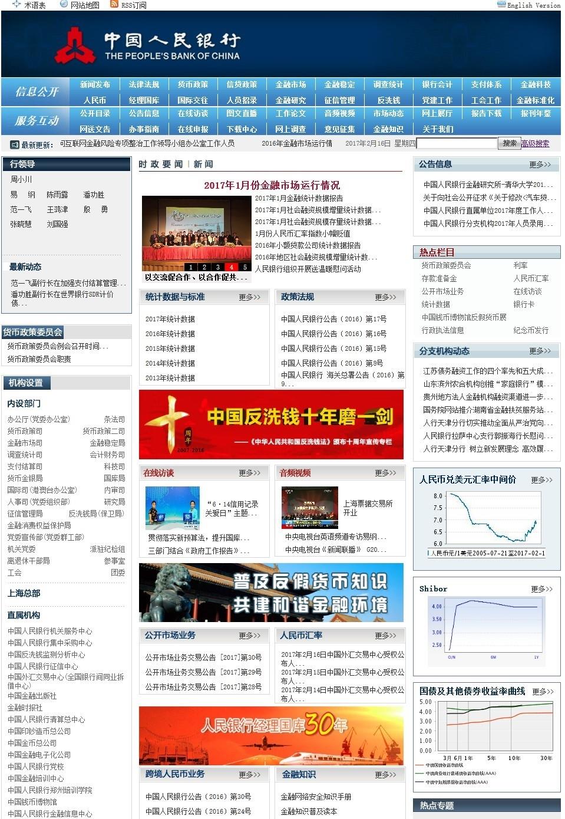Expand 更多 beside 国债及其他债券收益率曲线
This screenshot has width=565, height=819.
click(x=543, y=692)
